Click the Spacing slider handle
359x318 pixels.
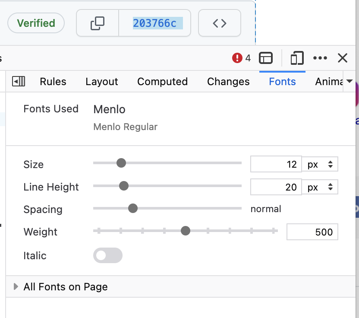coord(133,208)
